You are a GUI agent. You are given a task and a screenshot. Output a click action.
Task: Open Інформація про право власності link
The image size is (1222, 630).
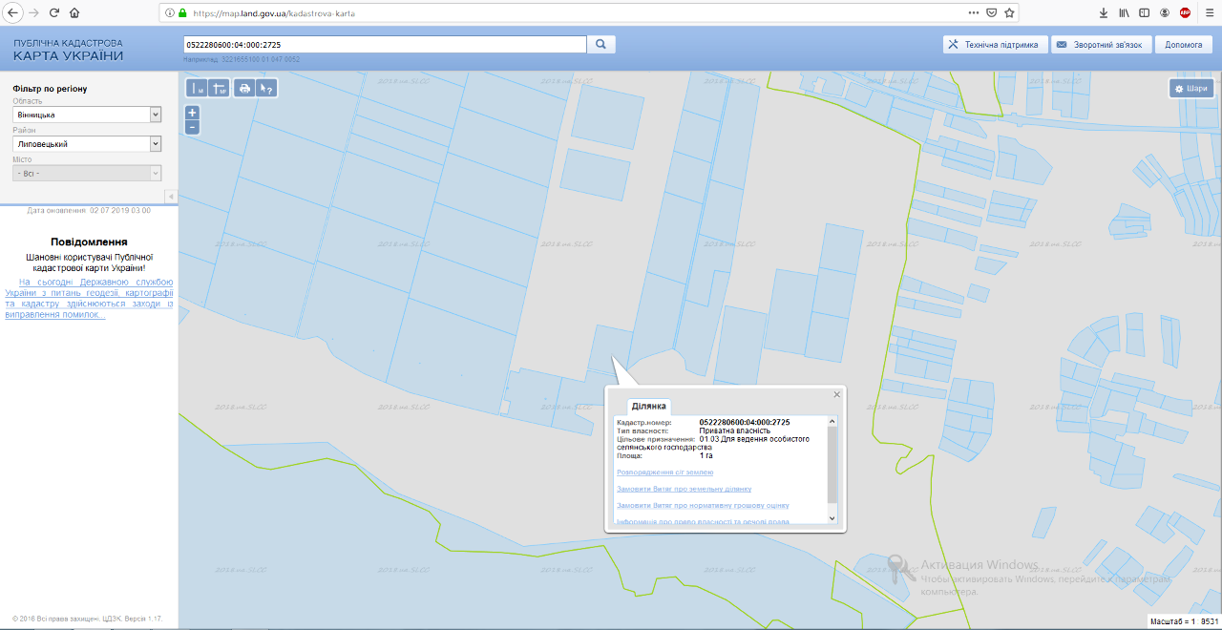click(704, 521)
